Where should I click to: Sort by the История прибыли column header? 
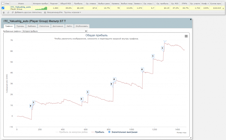pos(40,4)
